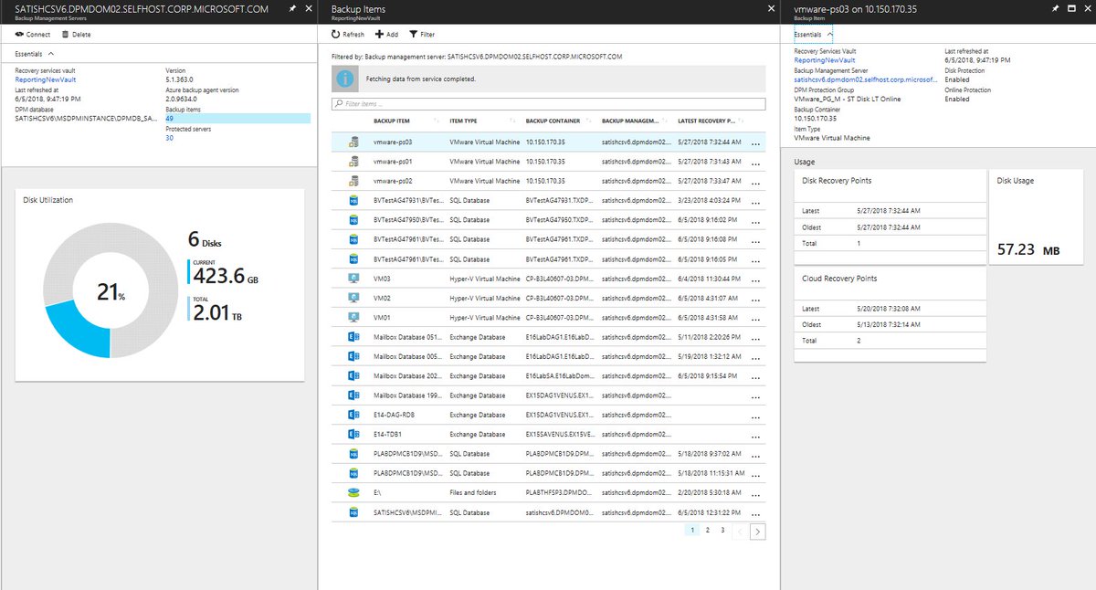Sort by the Backup Container column header
Screen dimensions: 1096x590
pyautogui.click(x=554, y=121)
